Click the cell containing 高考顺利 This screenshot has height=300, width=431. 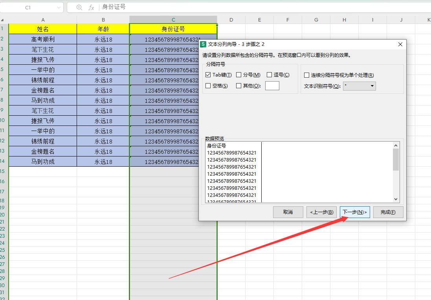(x=43, y=40)
